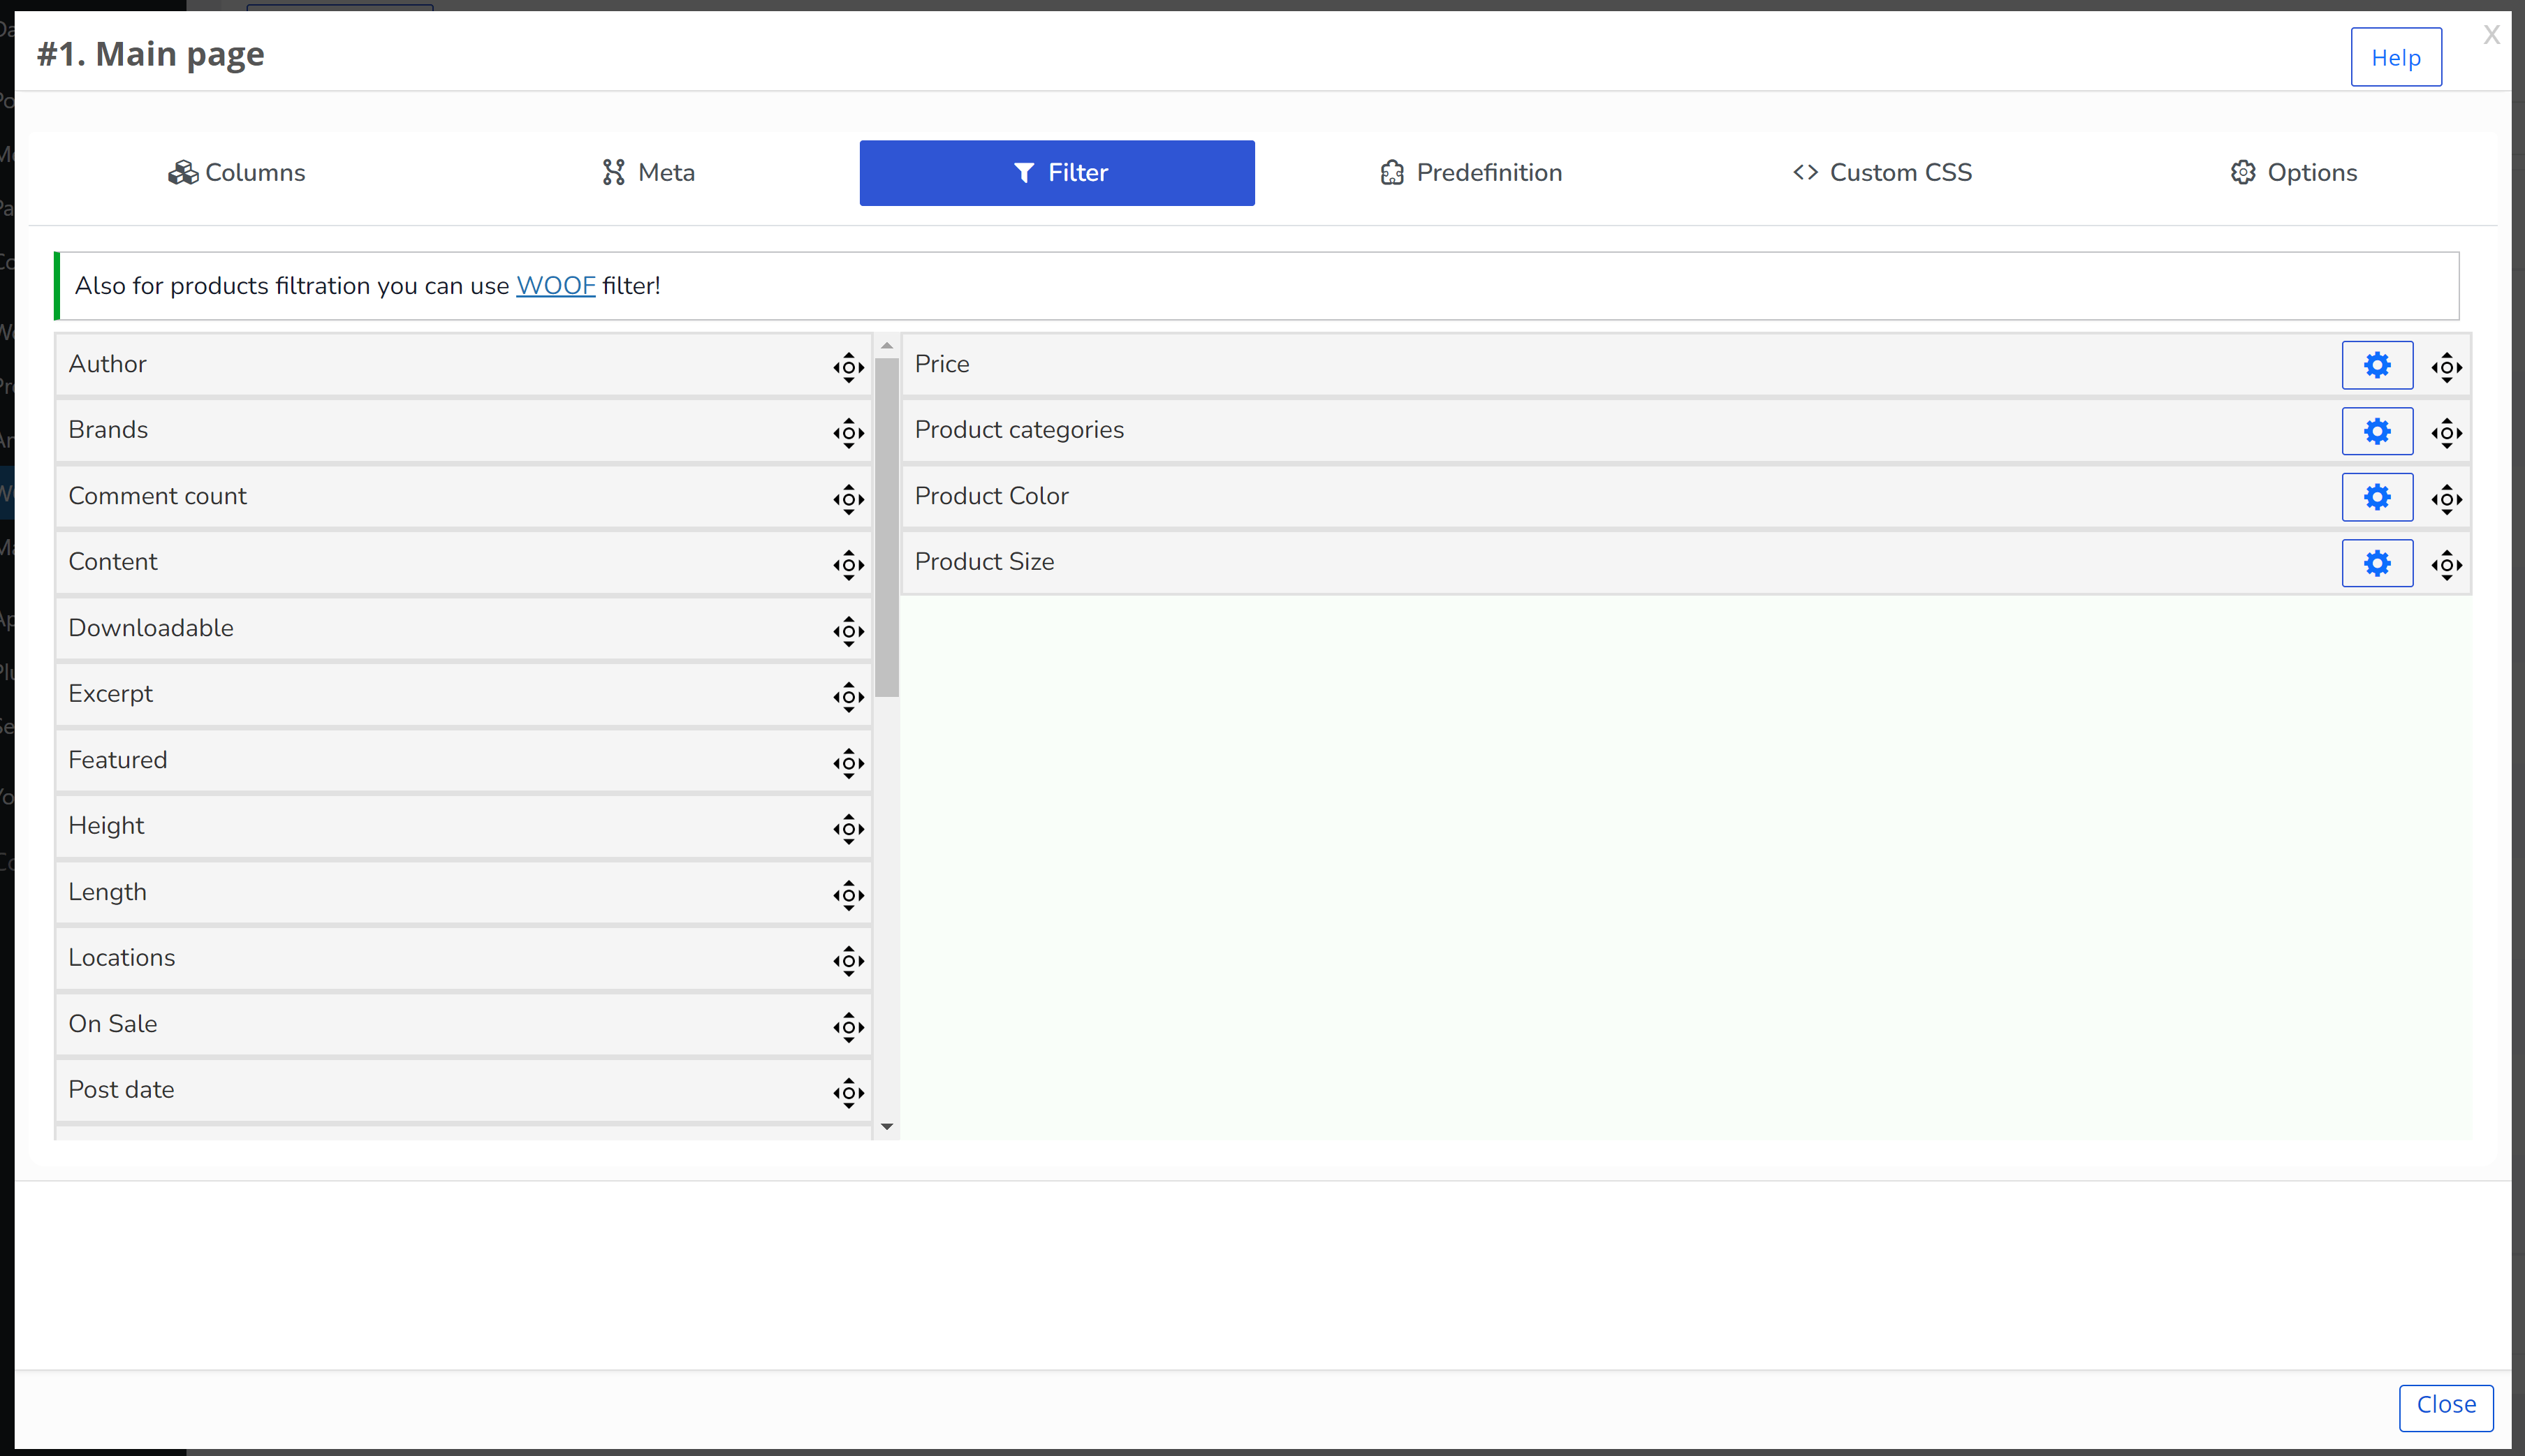Open the Custom CSS tab
Viewport: 2525px width, 1456px height.
tap(1882, 172)
